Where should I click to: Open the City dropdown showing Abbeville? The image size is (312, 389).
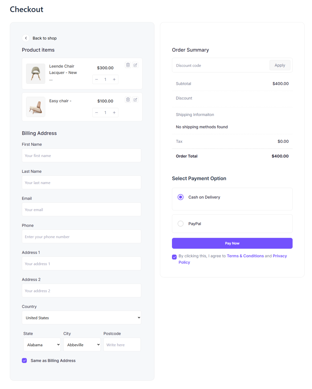click(82, 345)
